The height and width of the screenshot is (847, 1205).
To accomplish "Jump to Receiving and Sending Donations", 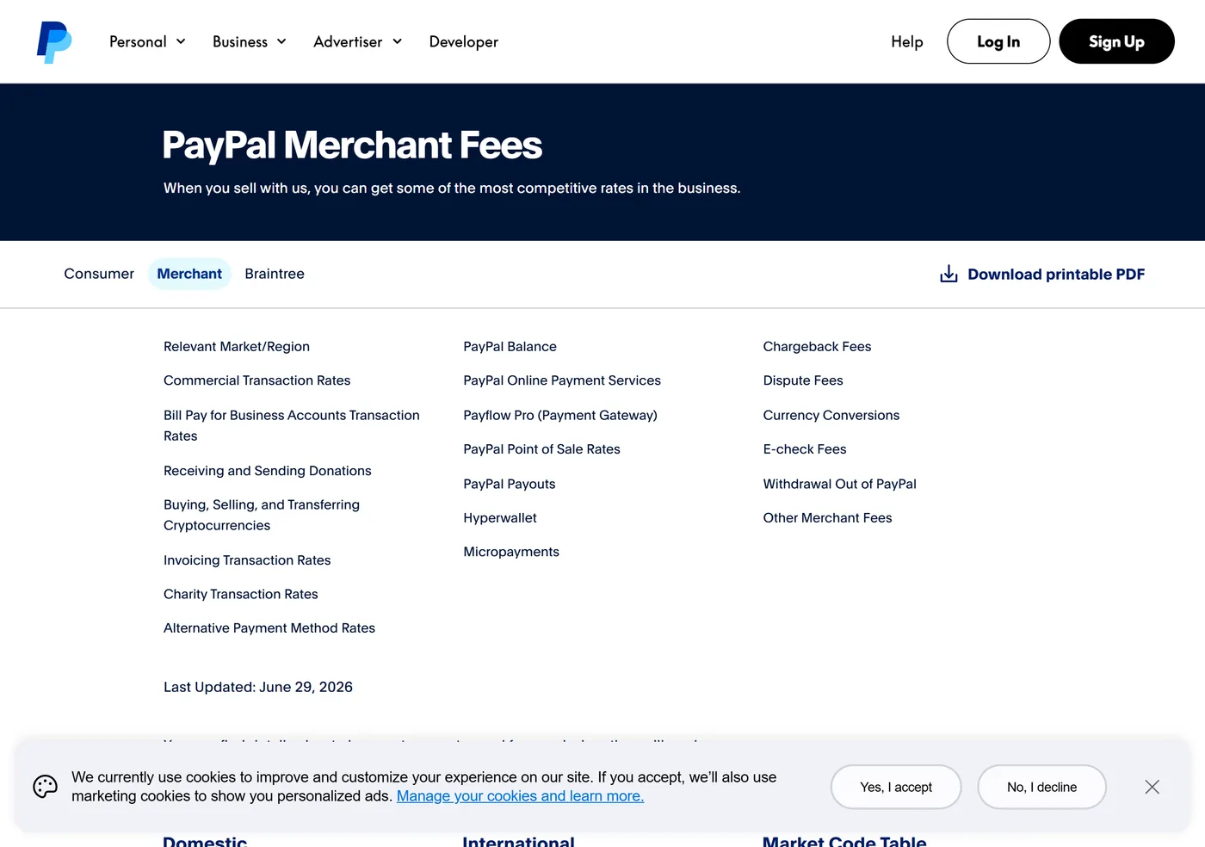I will pos(268,471).
